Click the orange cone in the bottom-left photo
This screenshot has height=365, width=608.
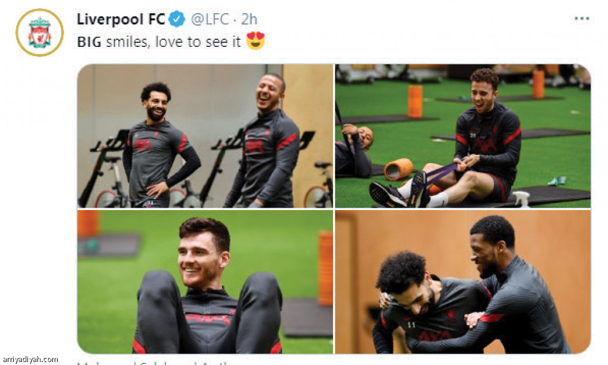(x=326, y=268)
